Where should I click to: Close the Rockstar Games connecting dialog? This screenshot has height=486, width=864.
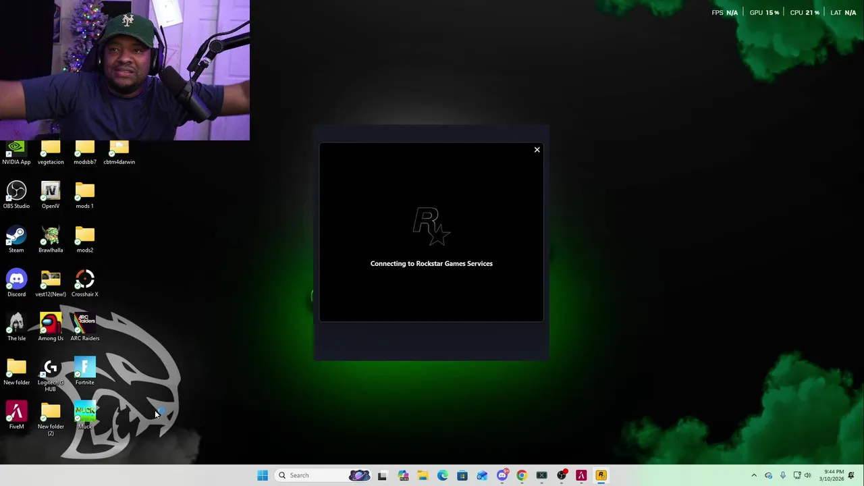[x=537, y=150]
